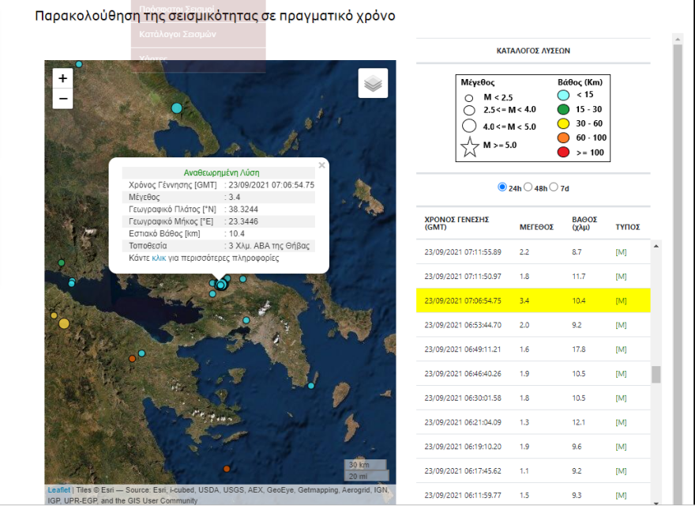The image size is (695, 506).
Task: Click the M >= 5.0 star legend icon
Action: pos(469,145)
